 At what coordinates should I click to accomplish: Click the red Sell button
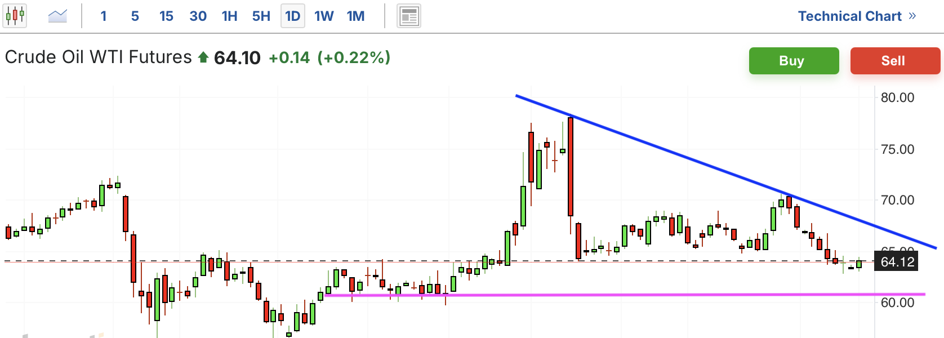pos(895,61)
